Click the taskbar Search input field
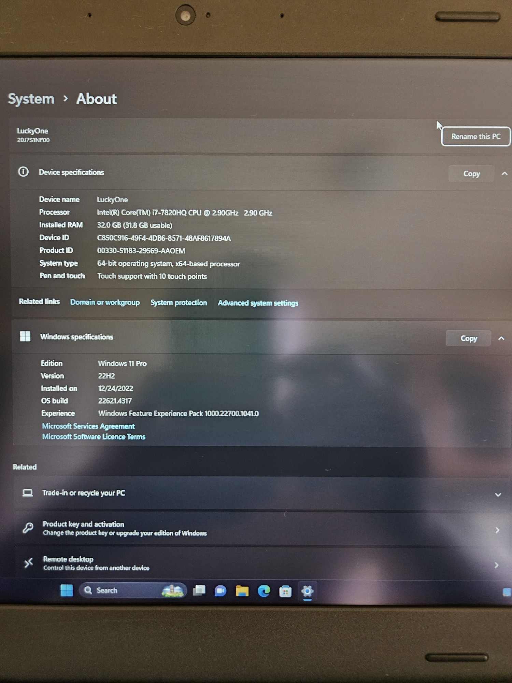The image size is (512, 683). [x=133, y=590]
